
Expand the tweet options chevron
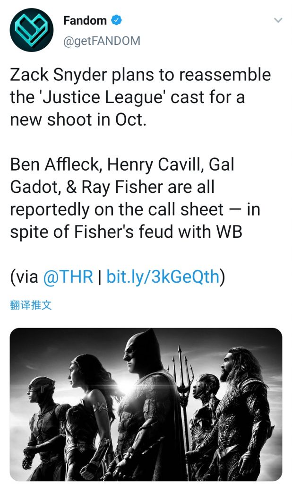[x=278, y=20]
